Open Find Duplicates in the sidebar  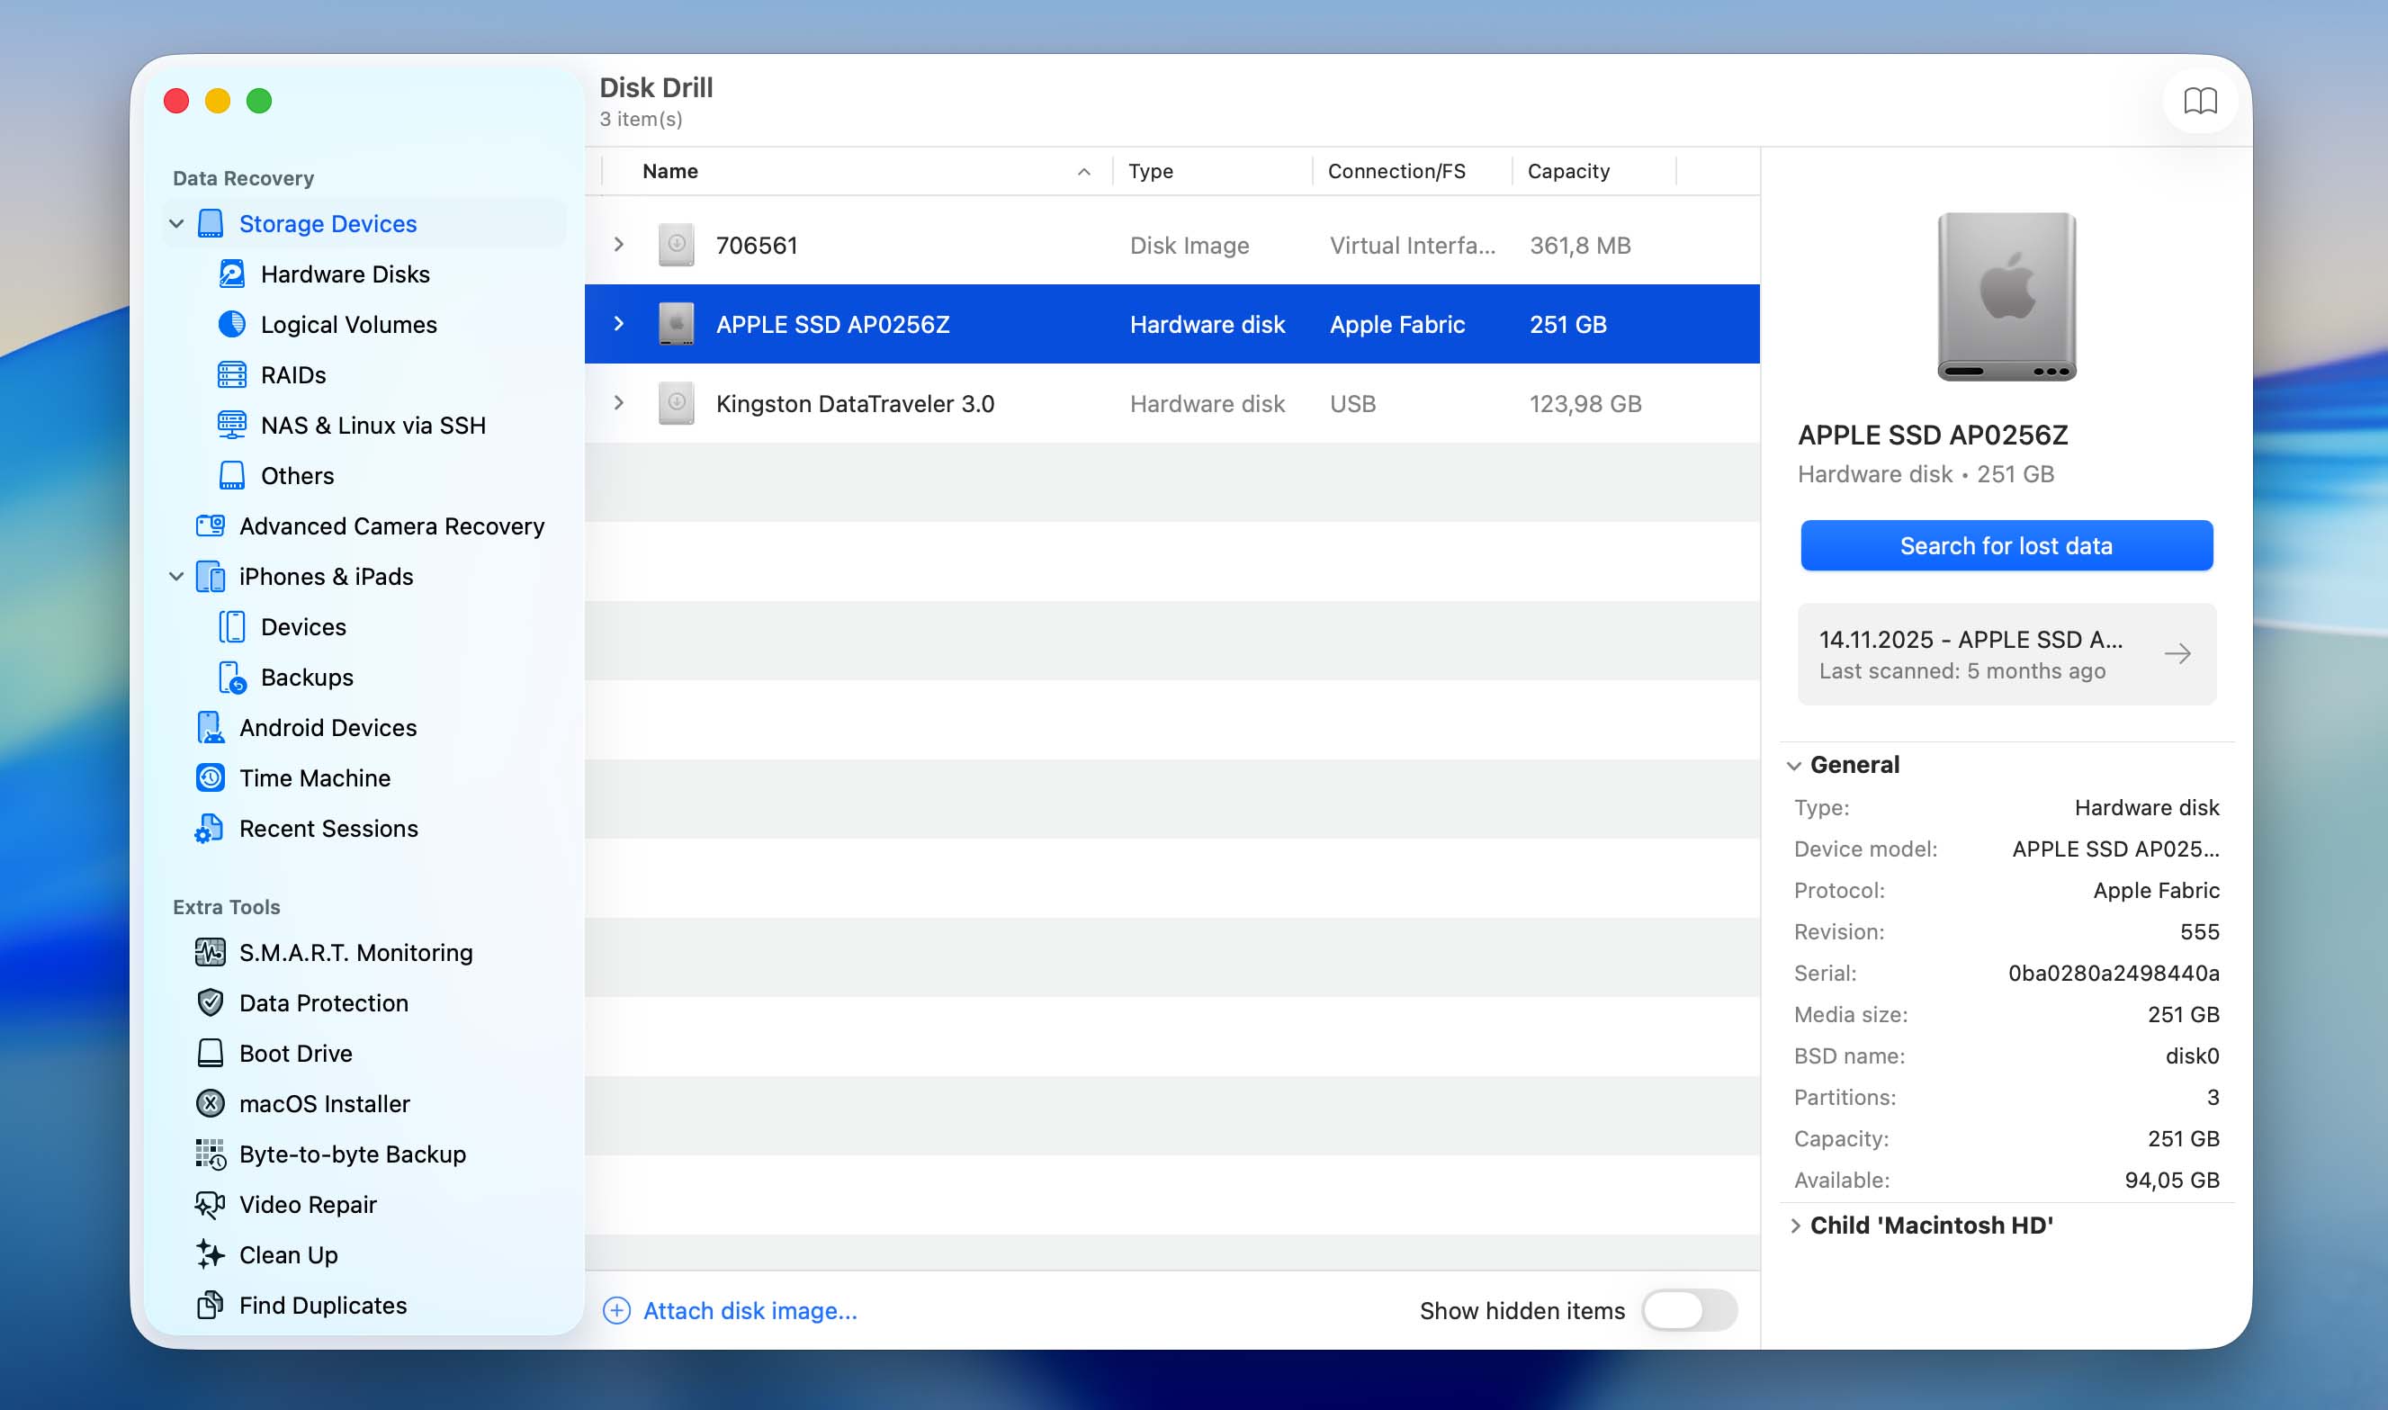323,1305
